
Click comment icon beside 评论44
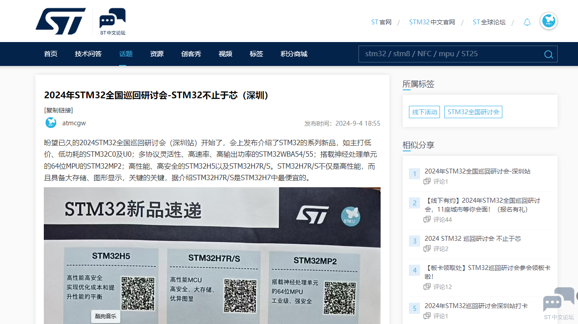pyautogui.click(x=427, y=220)
